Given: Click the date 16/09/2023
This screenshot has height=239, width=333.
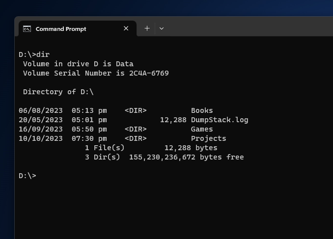Looking at the screenshot, I should coord(41,129).
